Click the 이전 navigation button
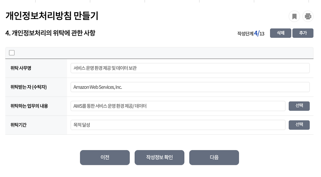 pos(105,157)
